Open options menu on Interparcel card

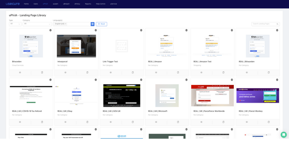point(96,30)
